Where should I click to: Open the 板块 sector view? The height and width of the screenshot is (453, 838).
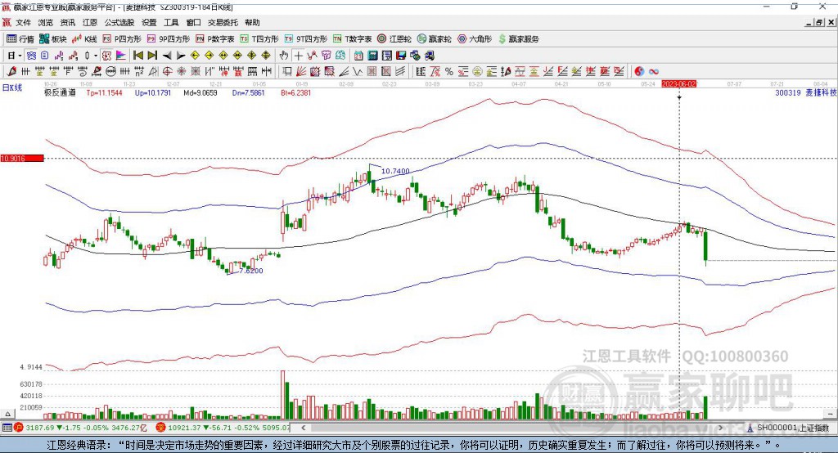click(x=53, y=39)
